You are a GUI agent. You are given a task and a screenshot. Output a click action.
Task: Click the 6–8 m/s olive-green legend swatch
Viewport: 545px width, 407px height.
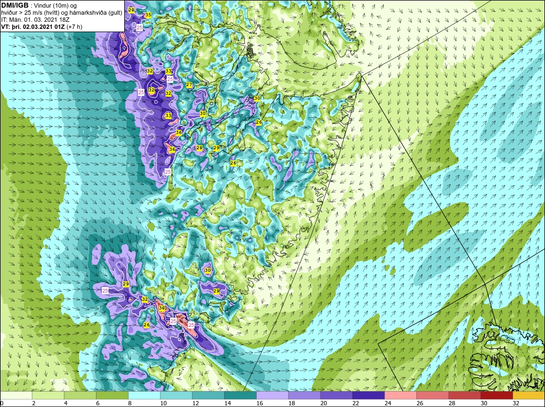click(x=112, y=396)
